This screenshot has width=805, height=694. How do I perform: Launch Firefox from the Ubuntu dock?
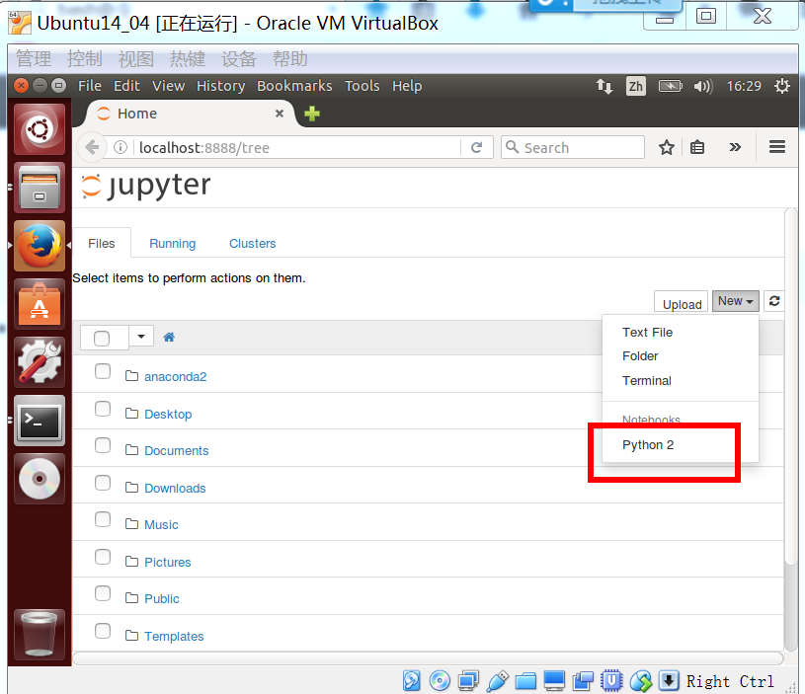[x=40, y=246]
